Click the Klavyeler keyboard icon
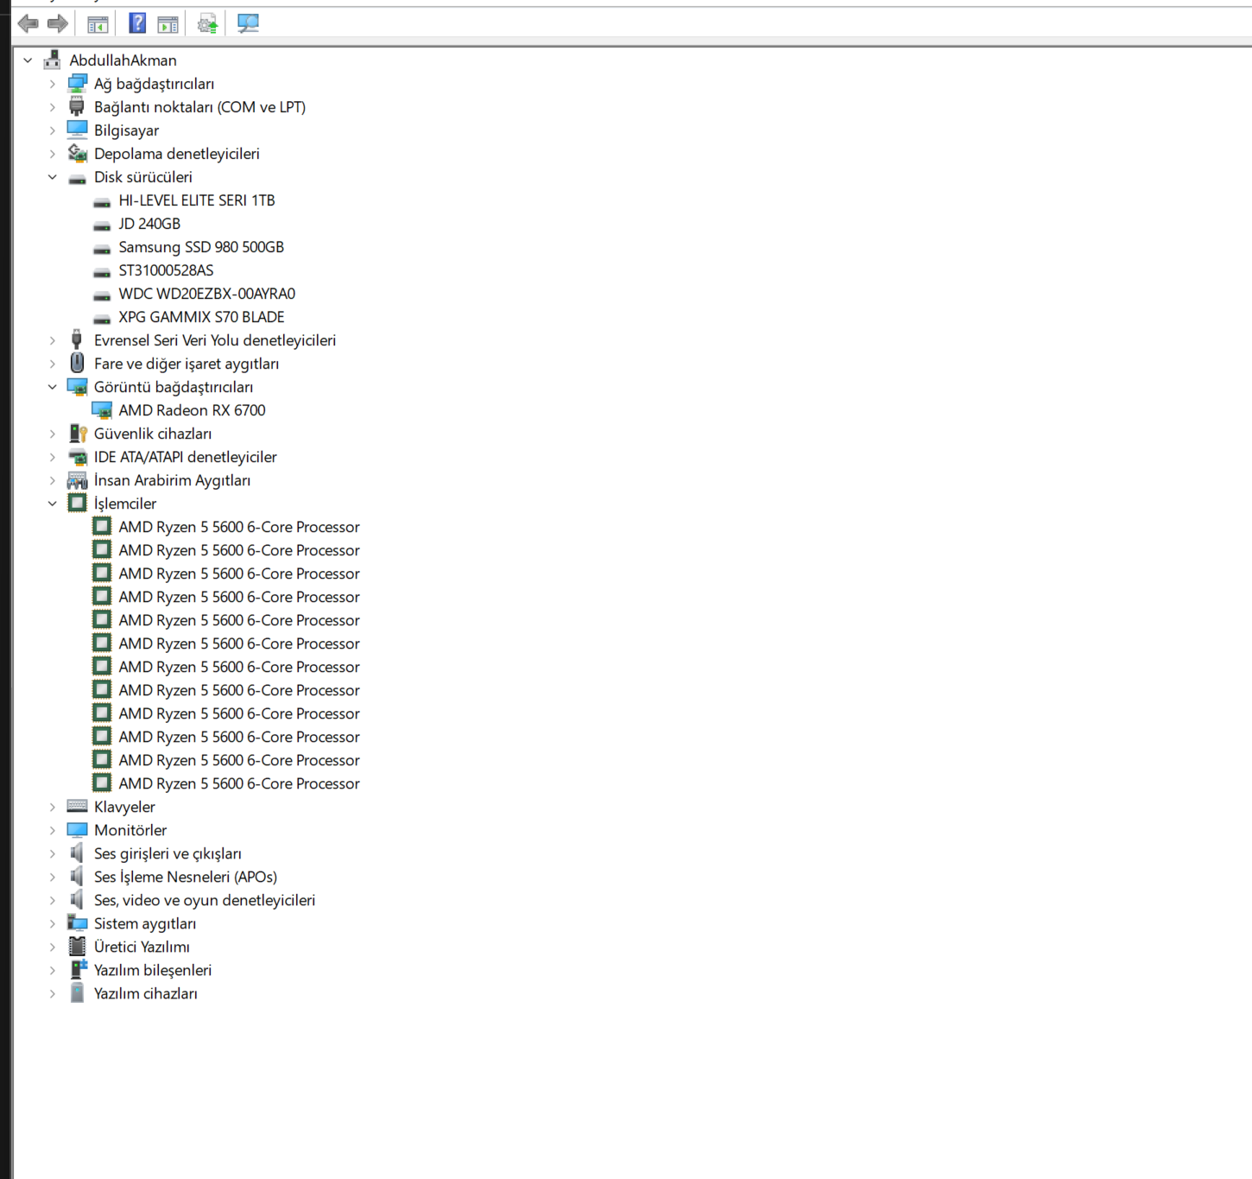The image size is (1252, 1179). (x=77, y=806)
